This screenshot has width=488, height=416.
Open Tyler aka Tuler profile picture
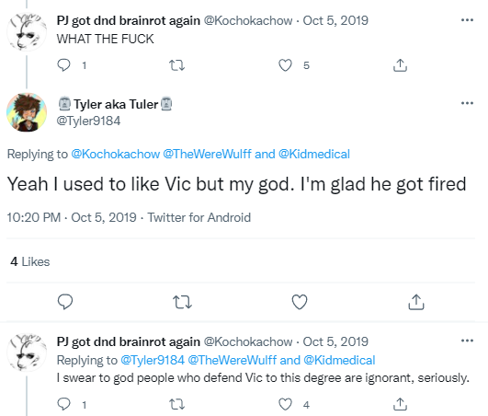(27, 112)
